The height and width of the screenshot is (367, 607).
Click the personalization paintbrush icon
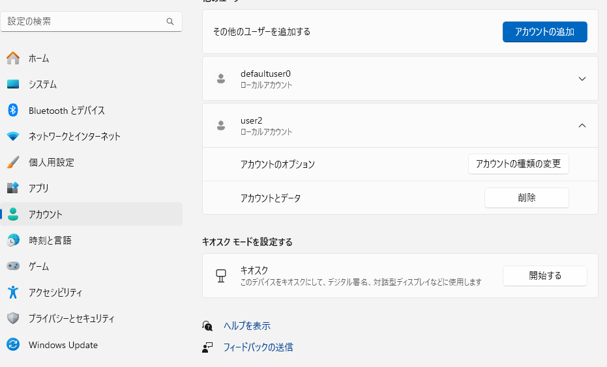pyautogui.click(x=13, y=163)
